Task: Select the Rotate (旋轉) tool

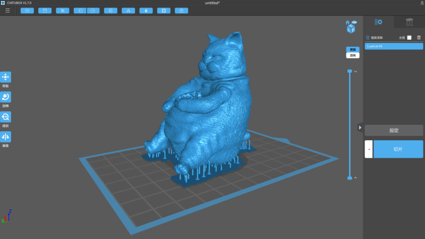Action: point(5,97)
